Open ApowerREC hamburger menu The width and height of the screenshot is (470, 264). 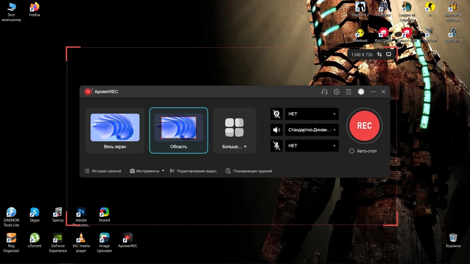pyautogui.click(x=349, y=92)
